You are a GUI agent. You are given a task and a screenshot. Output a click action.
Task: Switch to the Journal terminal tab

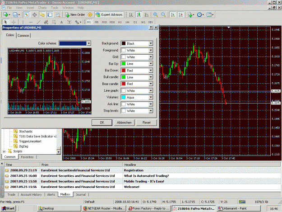point(81,194)
